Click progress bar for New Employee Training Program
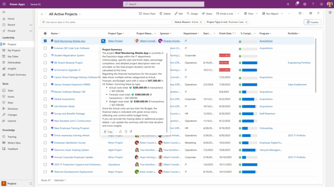The width and height of the screenshot is (334, 187). click(x=250, y=128)
